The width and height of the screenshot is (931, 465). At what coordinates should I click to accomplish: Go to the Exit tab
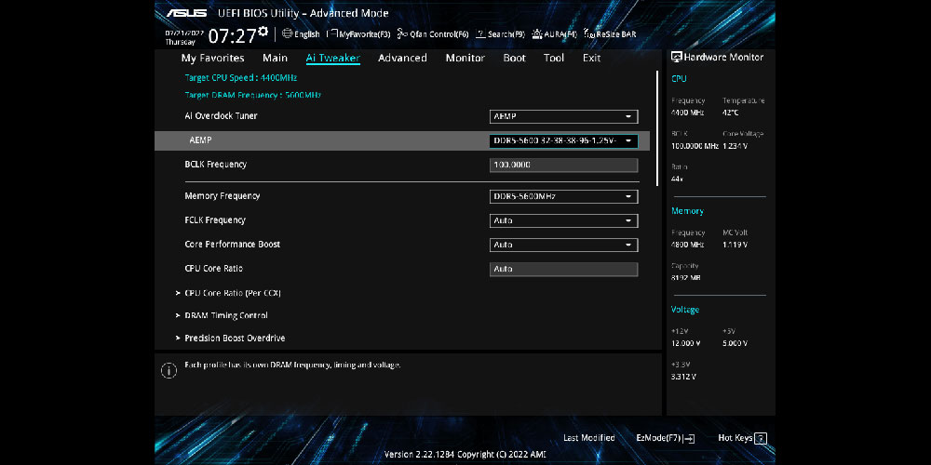click(x=591, y=58)
